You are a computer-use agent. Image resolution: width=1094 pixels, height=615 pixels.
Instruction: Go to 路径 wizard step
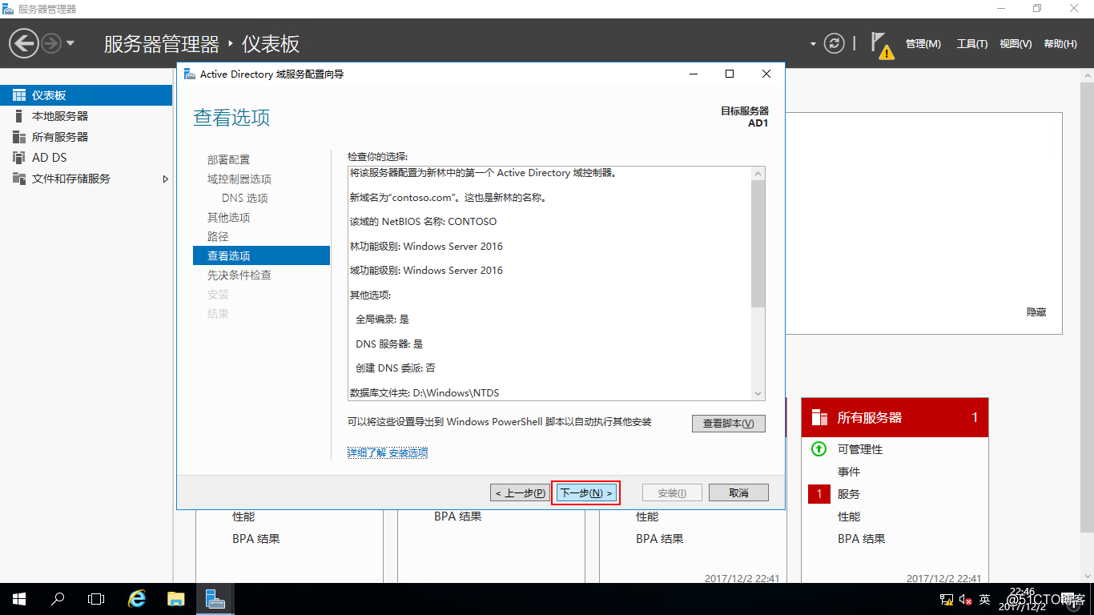coord(218,236)
